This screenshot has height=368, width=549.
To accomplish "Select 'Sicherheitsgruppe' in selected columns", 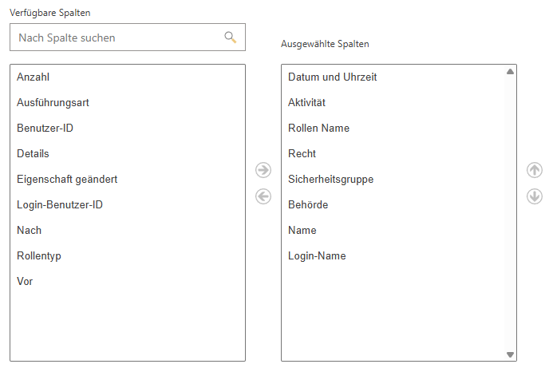I will coord(331,180).
